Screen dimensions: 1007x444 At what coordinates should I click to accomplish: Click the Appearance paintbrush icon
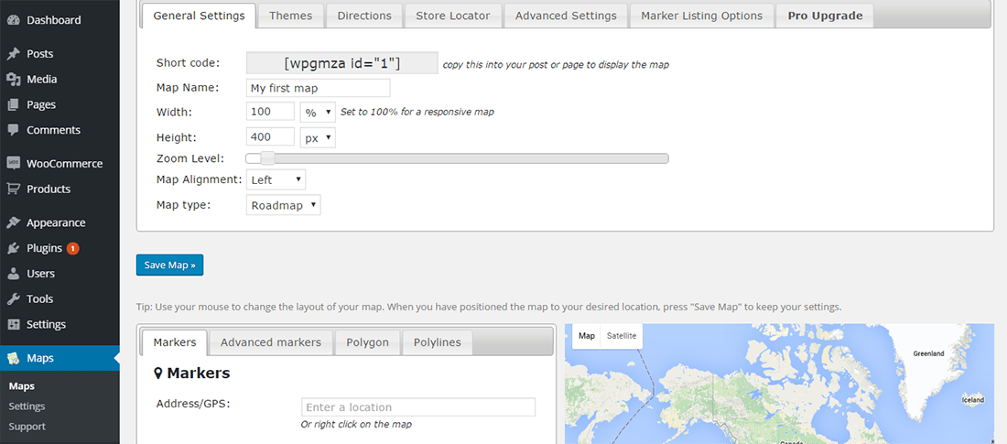[13, 223]
